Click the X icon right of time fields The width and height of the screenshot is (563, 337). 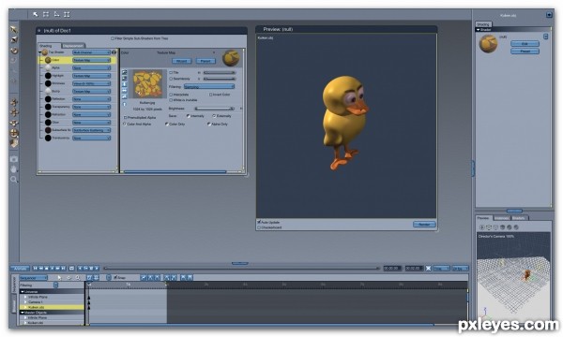coord(429,269)
